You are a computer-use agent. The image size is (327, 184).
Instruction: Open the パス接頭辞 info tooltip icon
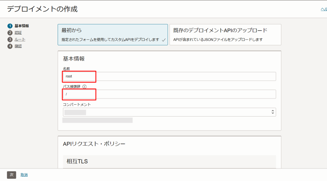tap(85, 87)
